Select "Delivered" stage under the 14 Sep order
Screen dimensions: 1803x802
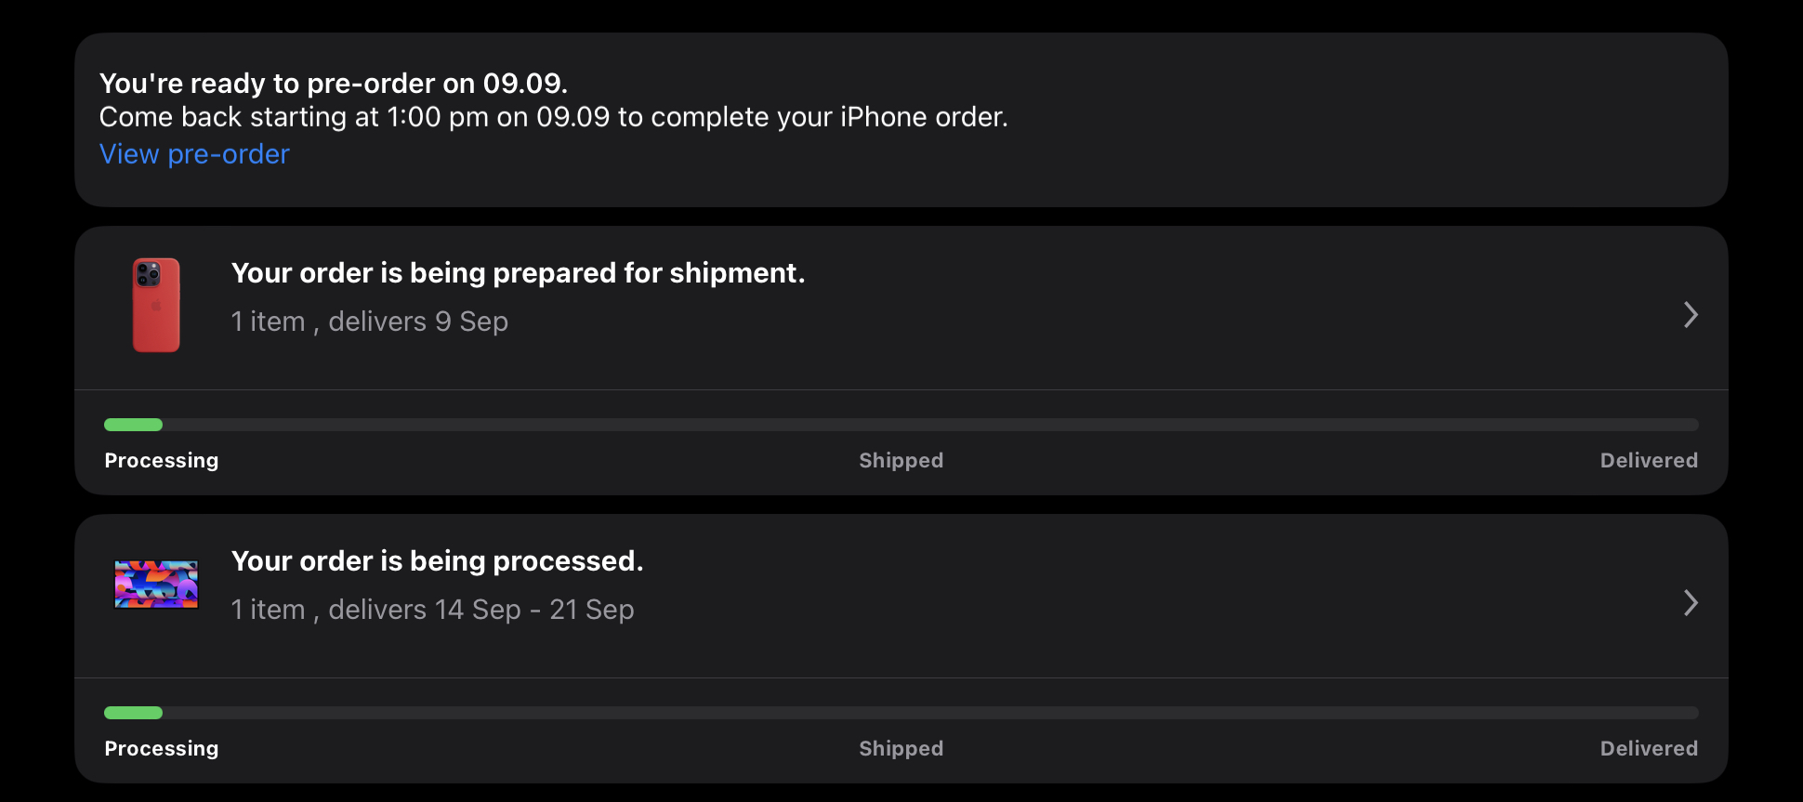[x=1648, y=749]
